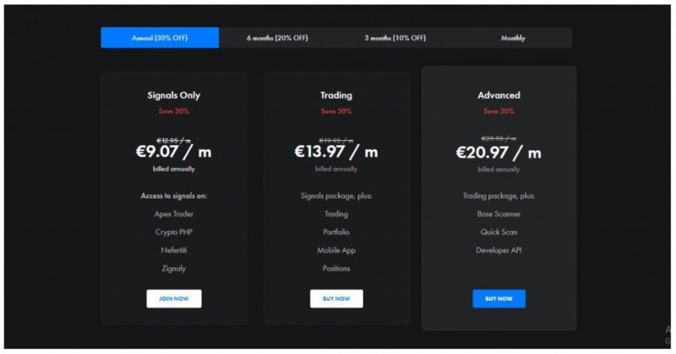
Task: Click the Crypto PHP signal entry
Action: pyautogui.click(x=174, y=232)
